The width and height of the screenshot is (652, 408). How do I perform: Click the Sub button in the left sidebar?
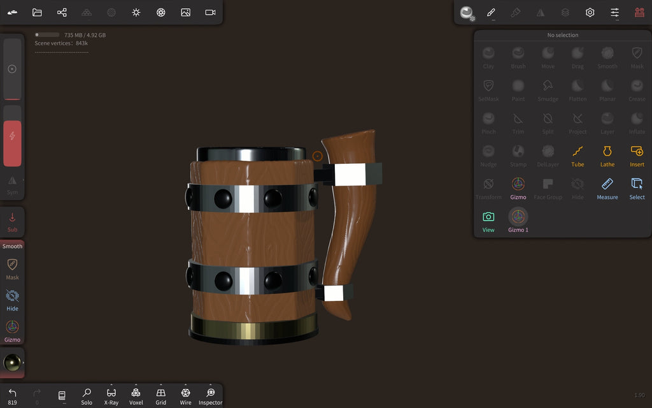click(x=13, y=222)
